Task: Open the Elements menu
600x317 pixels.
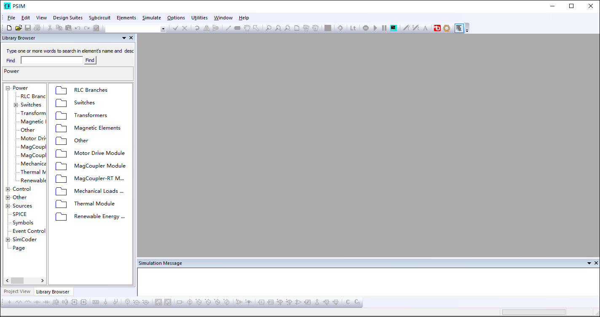Action: [x=126, y=18]
